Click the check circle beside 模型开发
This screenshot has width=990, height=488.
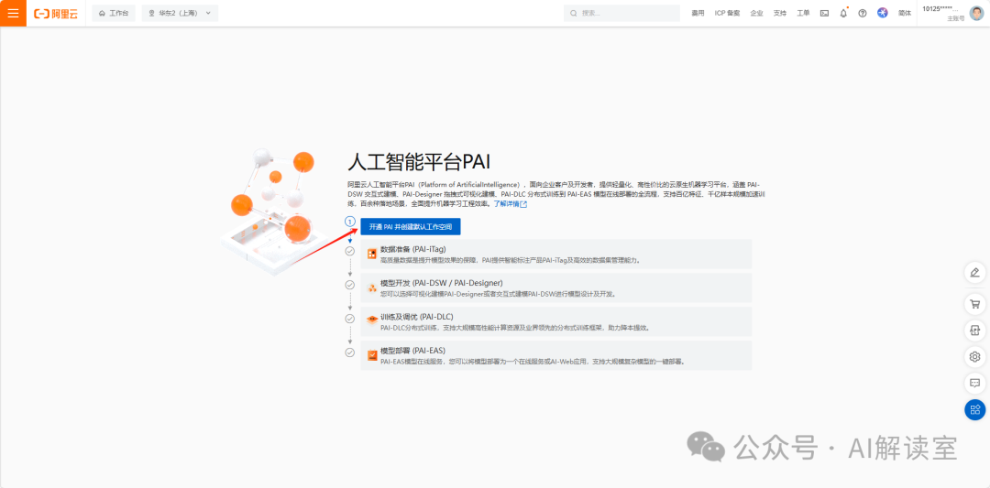coord(350,285)
